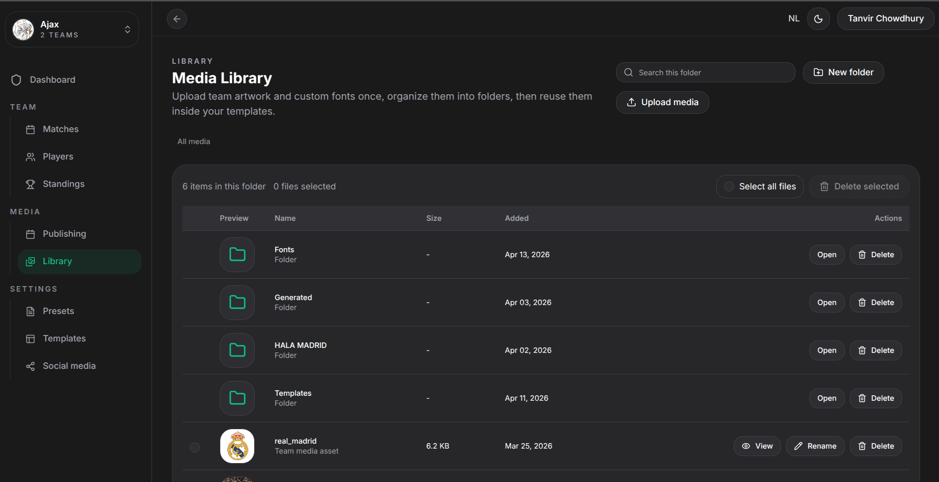Expand the Ajax team switcher chevrons
The width and height of the screenshot is (939, 482).
point(128,29)
